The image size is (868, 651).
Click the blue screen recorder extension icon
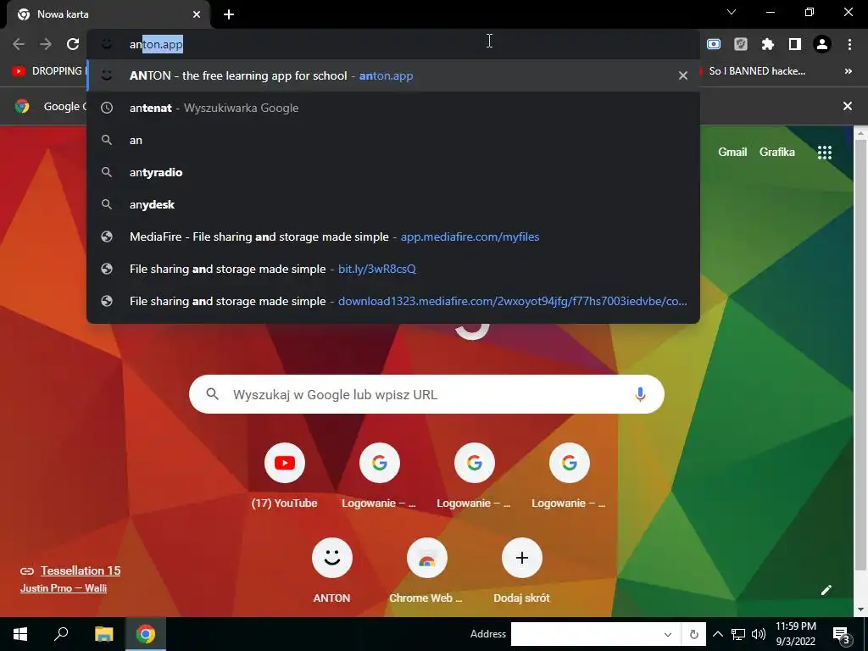click(x=714, y=44)
